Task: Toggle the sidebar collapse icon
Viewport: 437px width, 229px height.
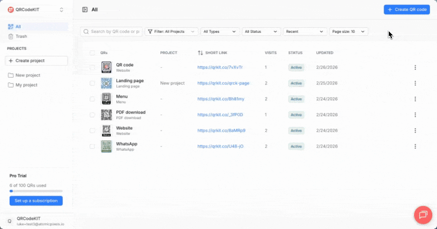Action: (x=85, y=10)
